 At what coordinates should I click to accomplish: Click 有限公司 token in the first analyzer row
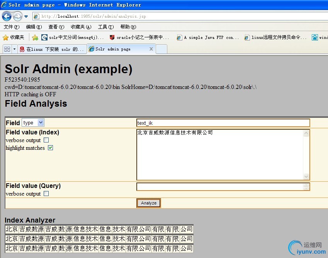138,229
